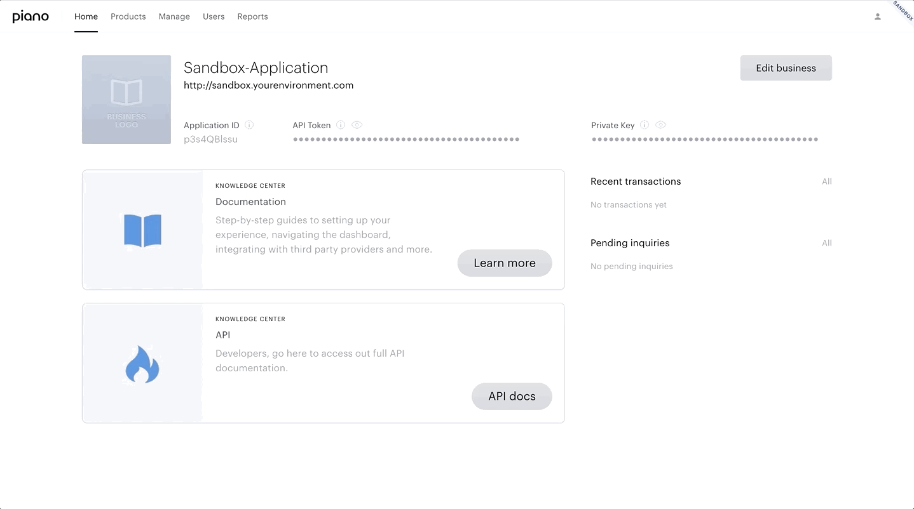Select the Application ID value p3s4QBlssu

(210, 139)
